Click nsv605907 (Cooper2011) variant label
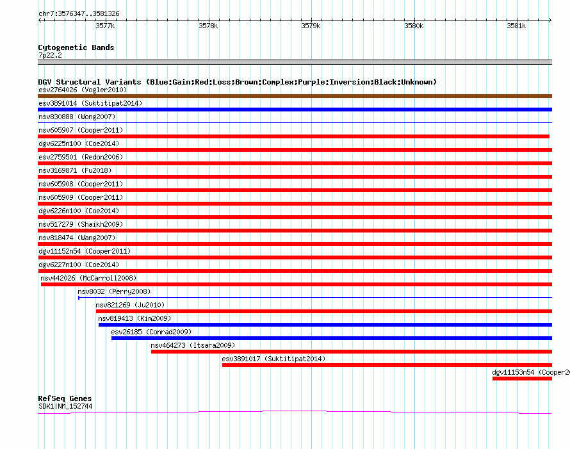This screenshot has width=570, height=449. coord(81,130)
